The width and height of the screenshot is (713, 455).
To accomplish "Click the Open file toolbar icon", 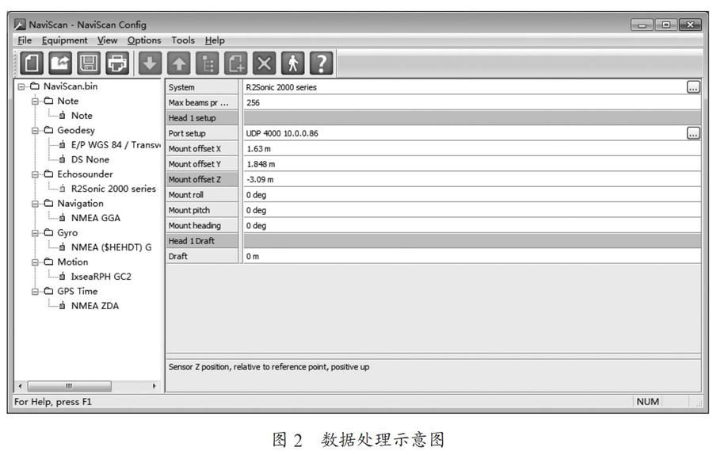I will [x=60, y=63].
